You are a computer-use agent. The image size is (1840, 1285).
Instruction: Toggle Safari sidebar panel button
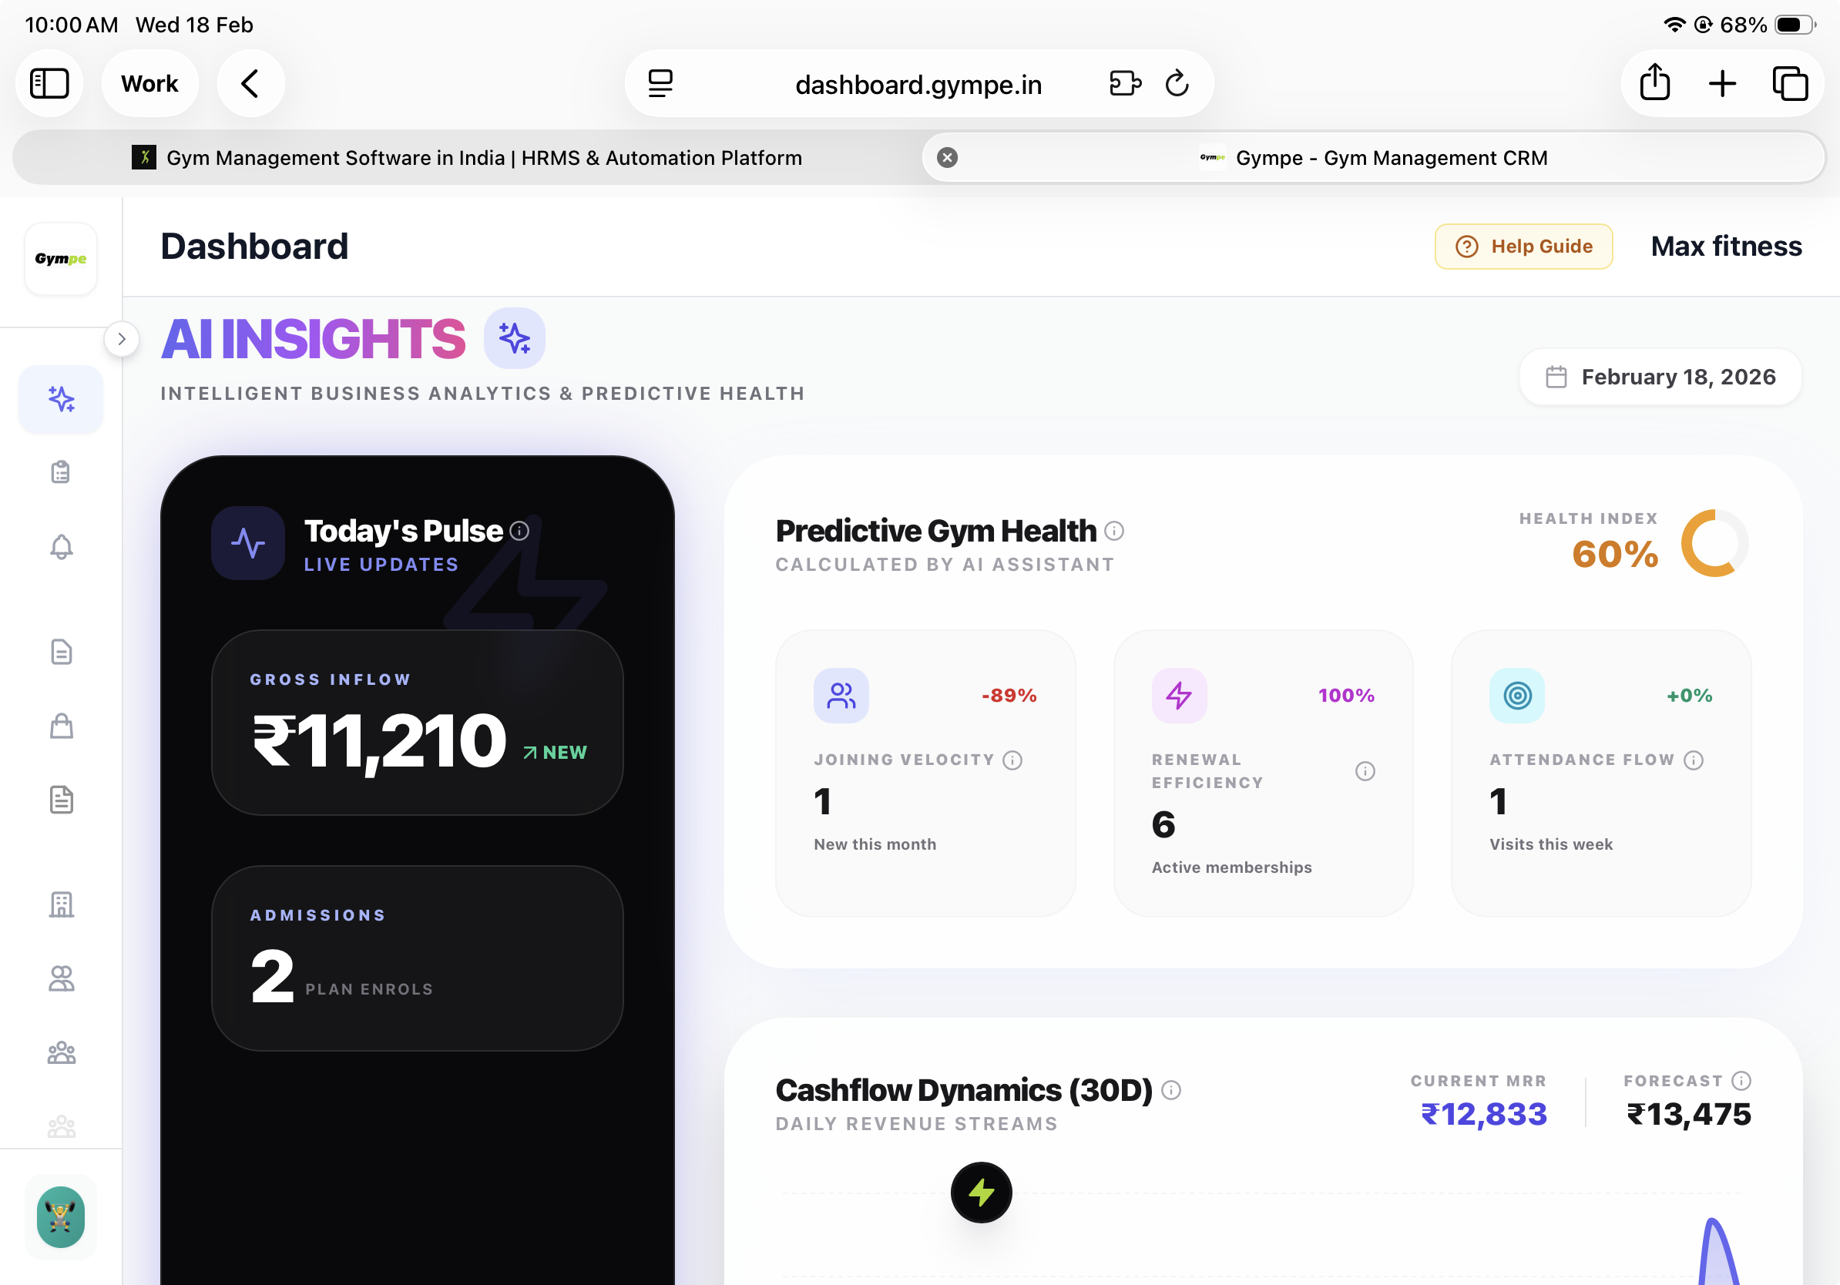tap(49, 83)
